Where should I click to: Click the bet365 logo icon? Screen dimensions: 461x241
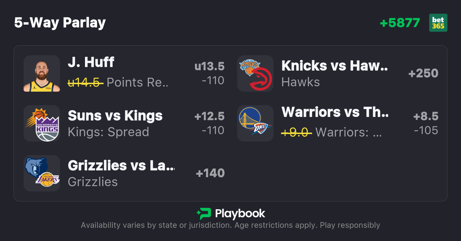click(438, 23)
